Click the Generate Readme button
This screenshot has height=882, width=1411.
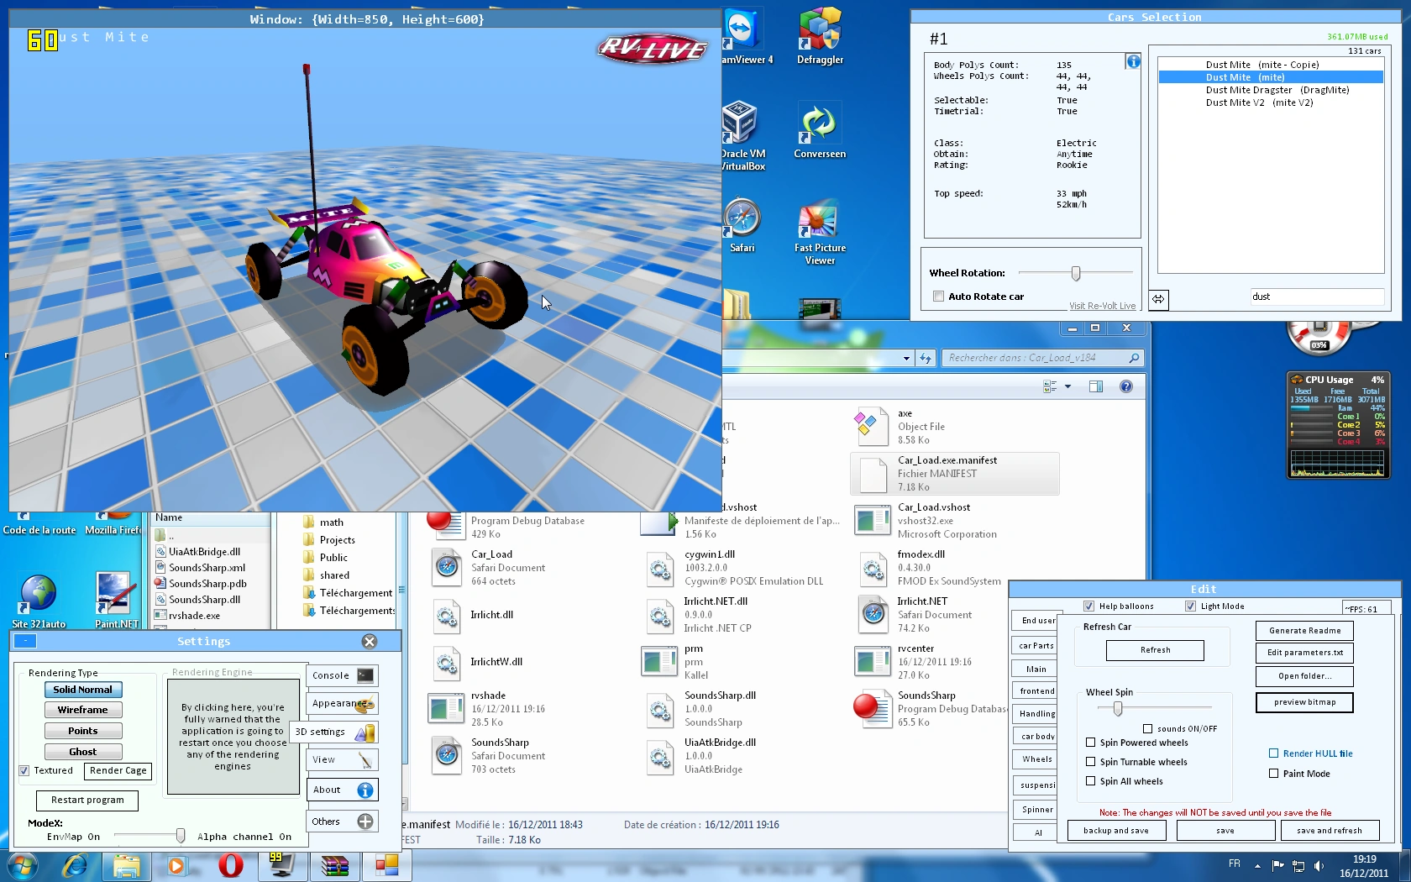pyautogui.click(x=1304, y=631)
